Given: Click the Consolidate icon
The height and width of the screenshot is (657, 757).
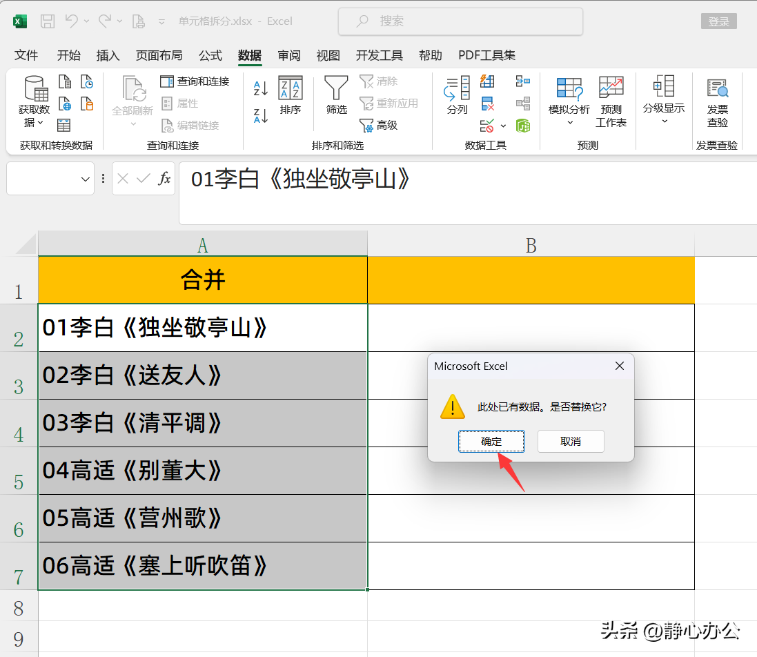Looking at the screenshot, I should pos(523,81).
